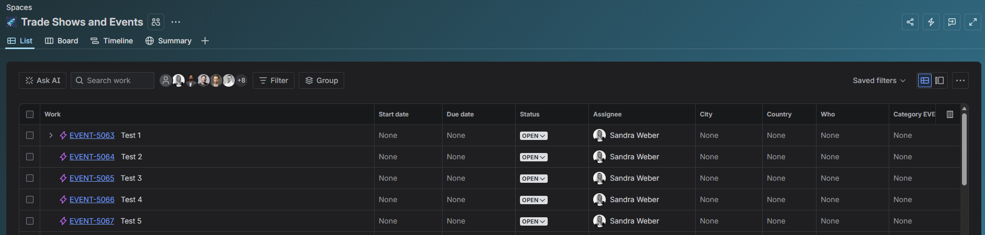Viewport: 985px width, 235px height.
Task: Open the Saved filters dropdown
Action: [879, 80]
